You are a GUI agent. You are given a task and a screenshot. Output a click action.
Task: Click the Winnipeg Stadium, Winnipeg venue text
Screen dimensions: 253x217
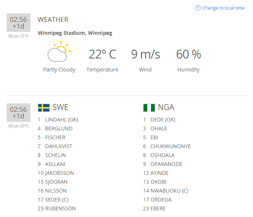click(75, 33)
